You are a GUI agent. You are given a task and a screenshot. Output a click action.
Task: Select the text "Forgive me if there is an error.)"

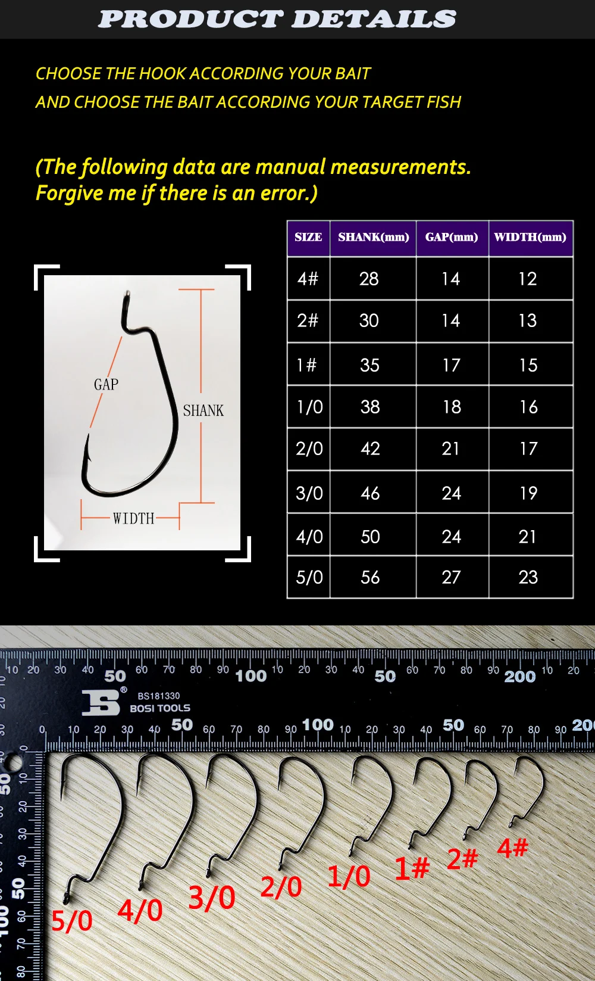[x=177, y=194]
